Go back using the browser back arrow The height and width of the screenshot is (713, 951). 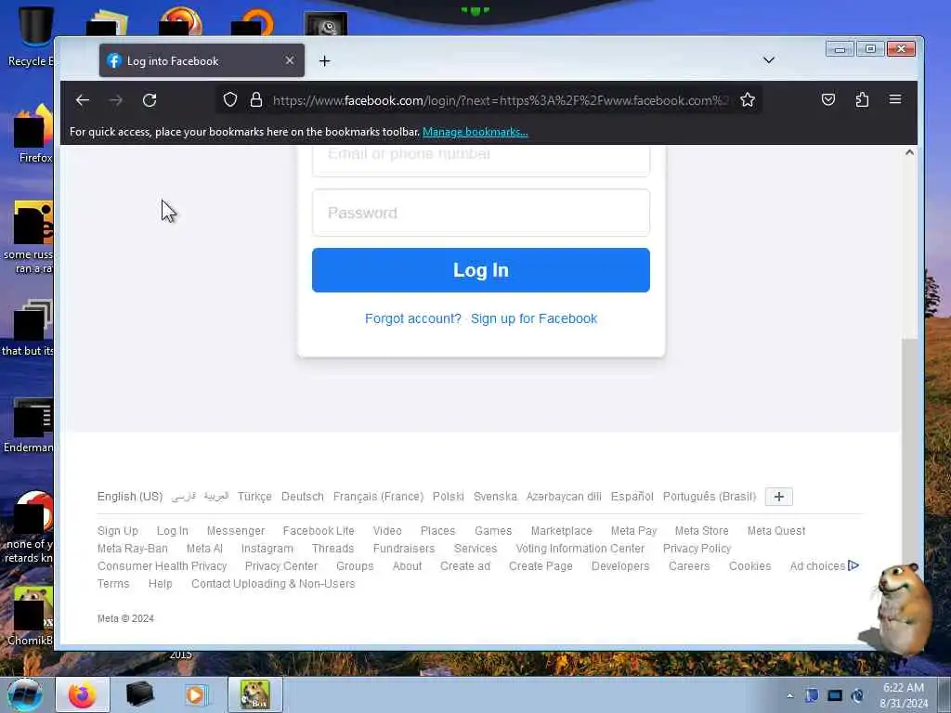pyautogui.click(x=83, y=100)
